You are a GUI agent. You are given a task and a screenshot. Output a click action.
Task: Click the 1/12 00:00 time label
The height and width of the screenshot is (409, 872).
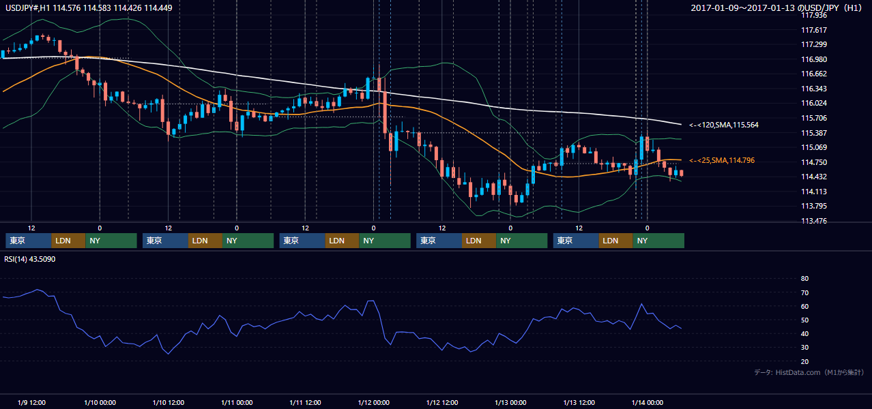(x=373, y=402)
